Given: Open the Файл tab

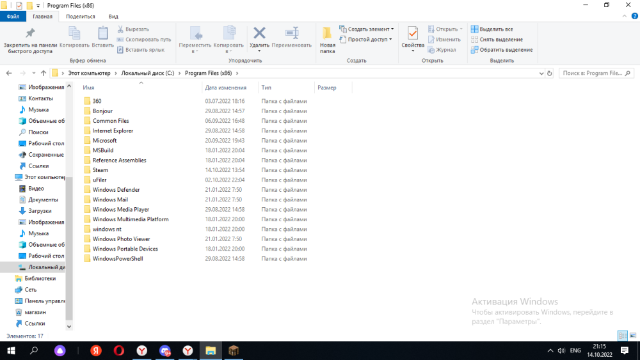Looking at the screenshot, I should click(x=13, y=17).
